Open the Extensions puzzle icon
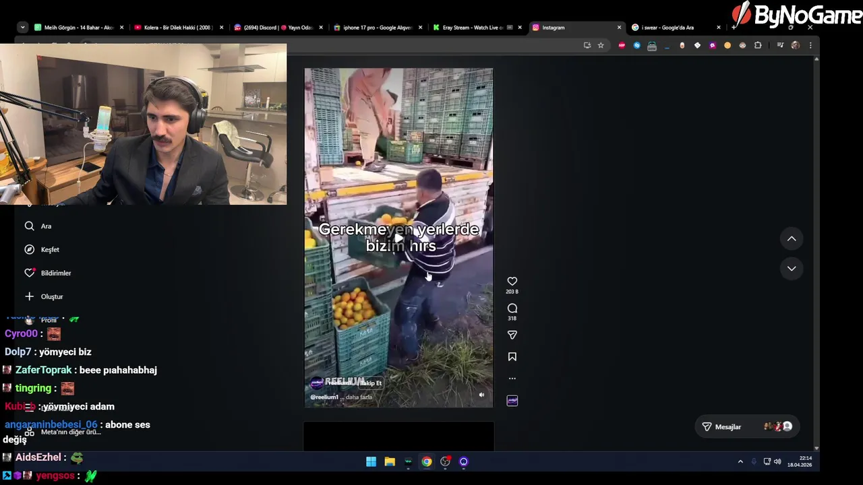 (758, 45)
